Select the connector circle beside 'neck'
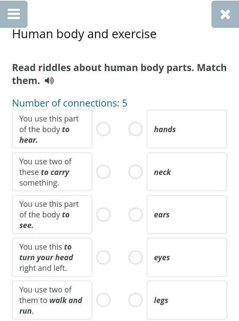The width and height of the screenshot is (239, 321). [x=135, y=172]
